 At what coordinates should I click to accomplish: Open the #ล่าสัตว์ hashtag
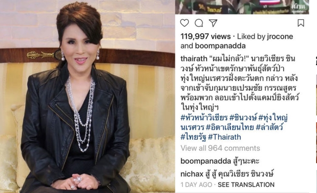pyautogui.click(x=269, y=127)
